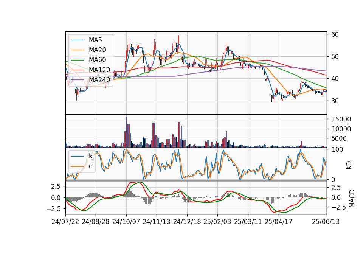
Task: Click the volume axis value 10000
Action: click(341, 129)
